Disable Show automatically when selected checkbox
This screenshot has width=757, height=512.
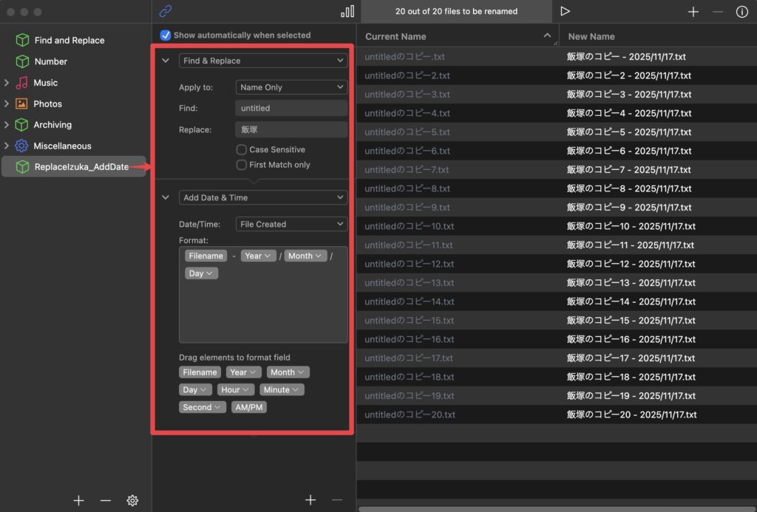(x=166, y=35)
